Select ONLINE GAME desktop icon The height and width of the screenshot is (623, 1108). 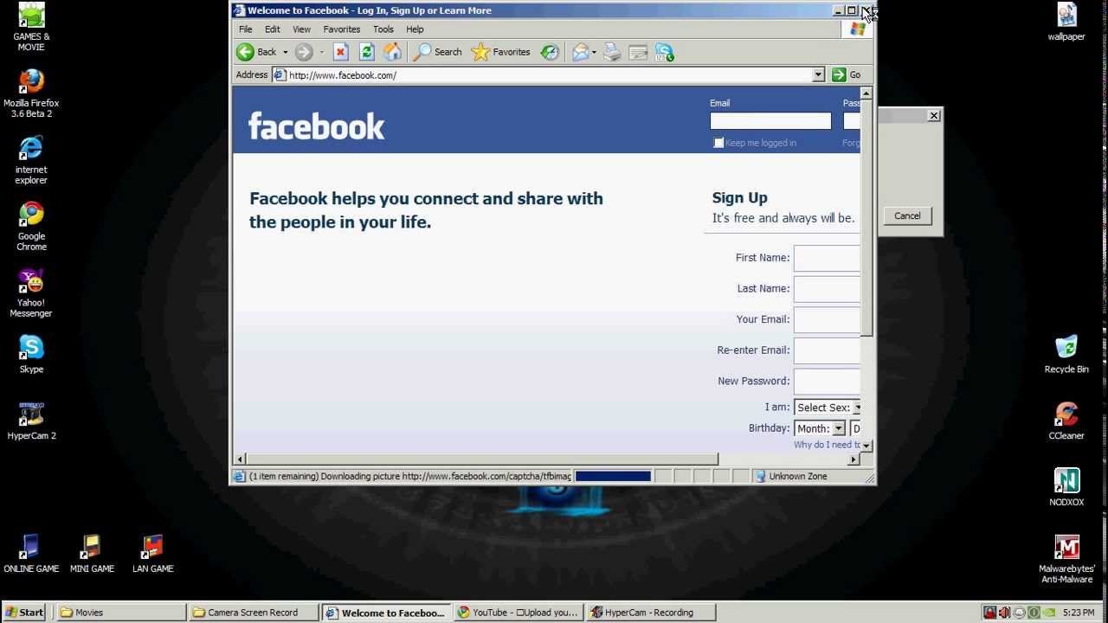tap(31, 554)
